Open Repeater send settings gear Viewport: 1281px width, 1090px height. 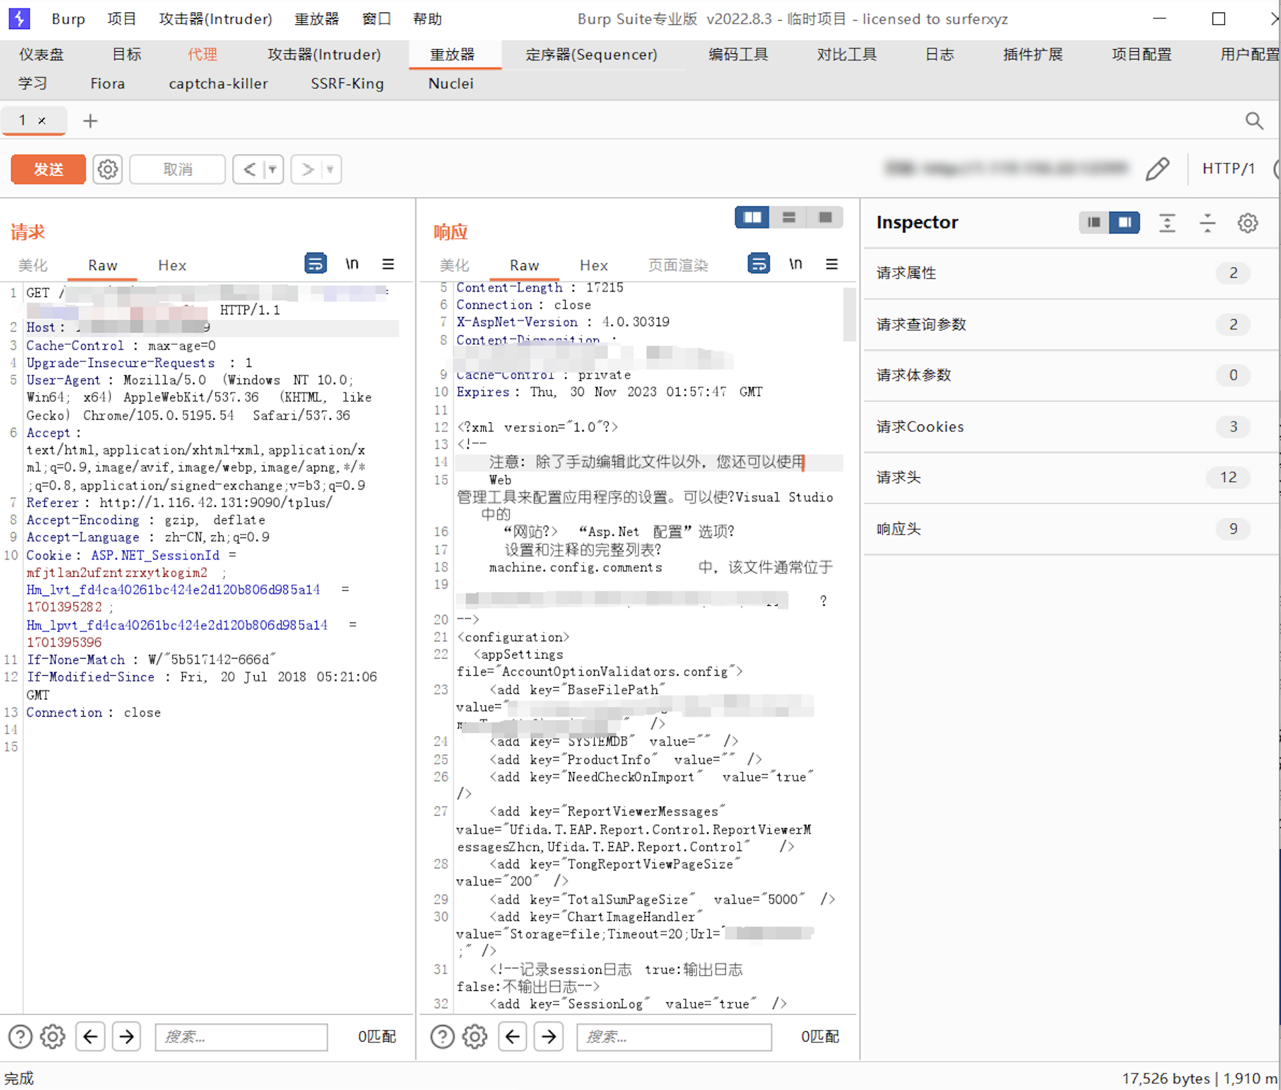(107, 169)
